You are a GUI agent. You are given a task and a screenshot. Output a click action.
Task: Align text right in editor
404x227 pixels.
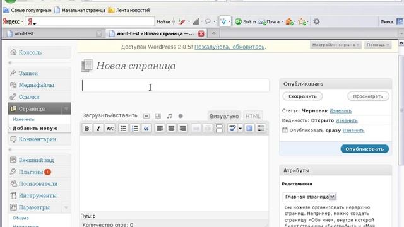point(182,128)
